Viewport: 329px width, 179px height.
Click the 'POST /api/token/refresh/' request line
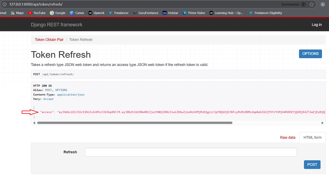point(53,74)
